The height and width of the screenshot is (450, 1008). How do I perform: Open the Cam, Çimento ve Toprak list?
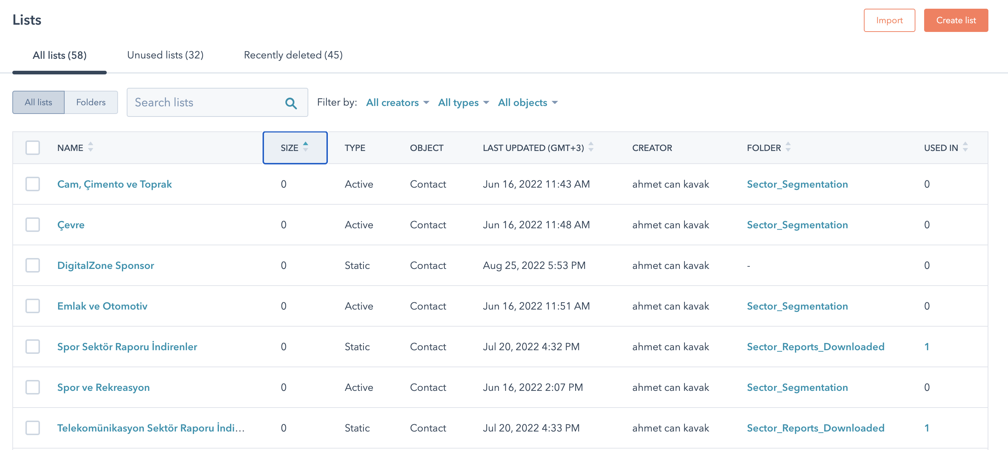114,184
